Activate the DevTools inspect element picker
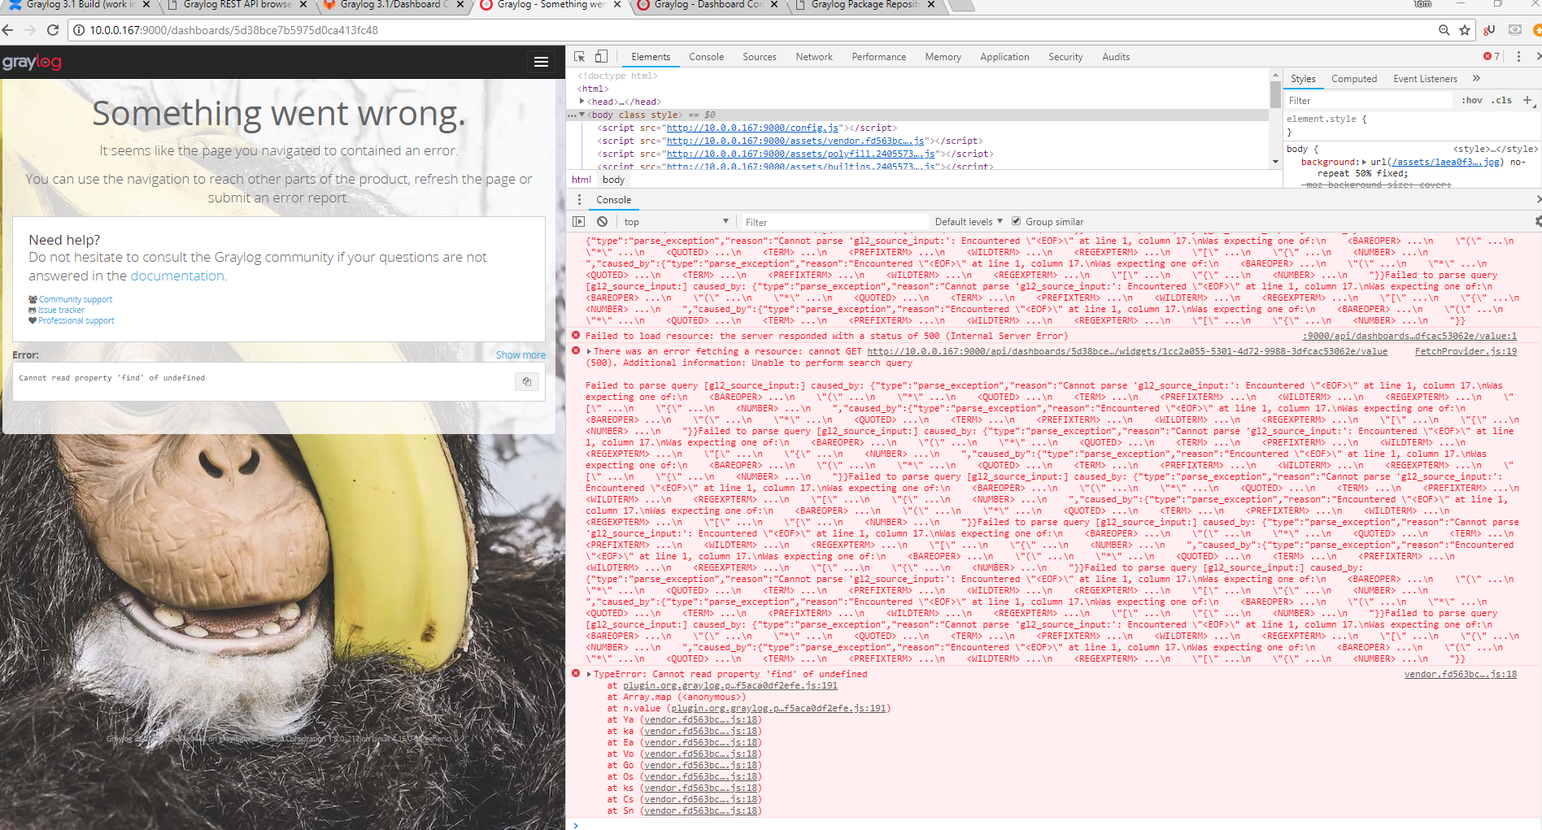Screen dimensions: 1542x830 click(579, 57)
